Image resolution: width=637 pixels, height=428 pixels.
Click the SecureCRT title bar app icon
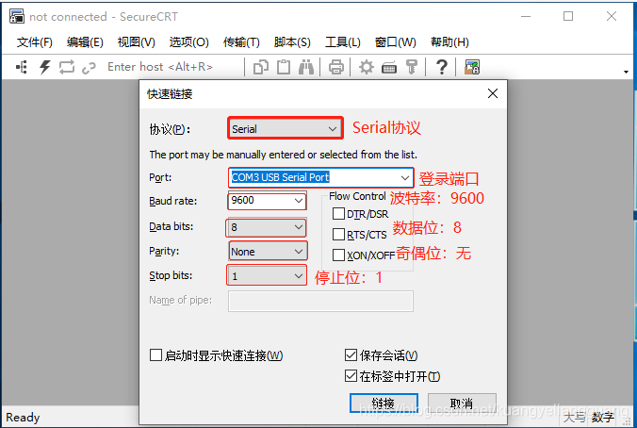tap(17, 16)
